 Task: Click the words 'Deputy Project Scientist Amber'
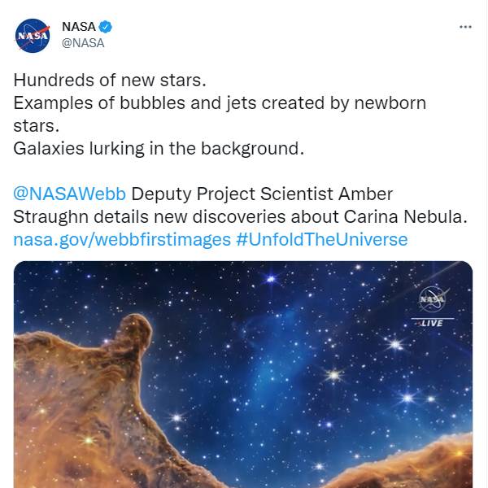[262, 194]
